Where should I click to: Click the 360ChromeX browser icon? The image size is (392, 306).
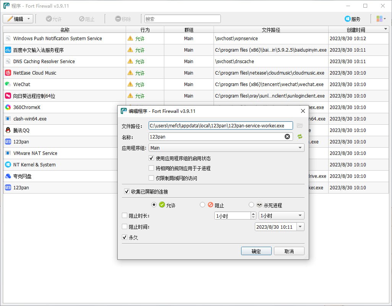(8, 107)
